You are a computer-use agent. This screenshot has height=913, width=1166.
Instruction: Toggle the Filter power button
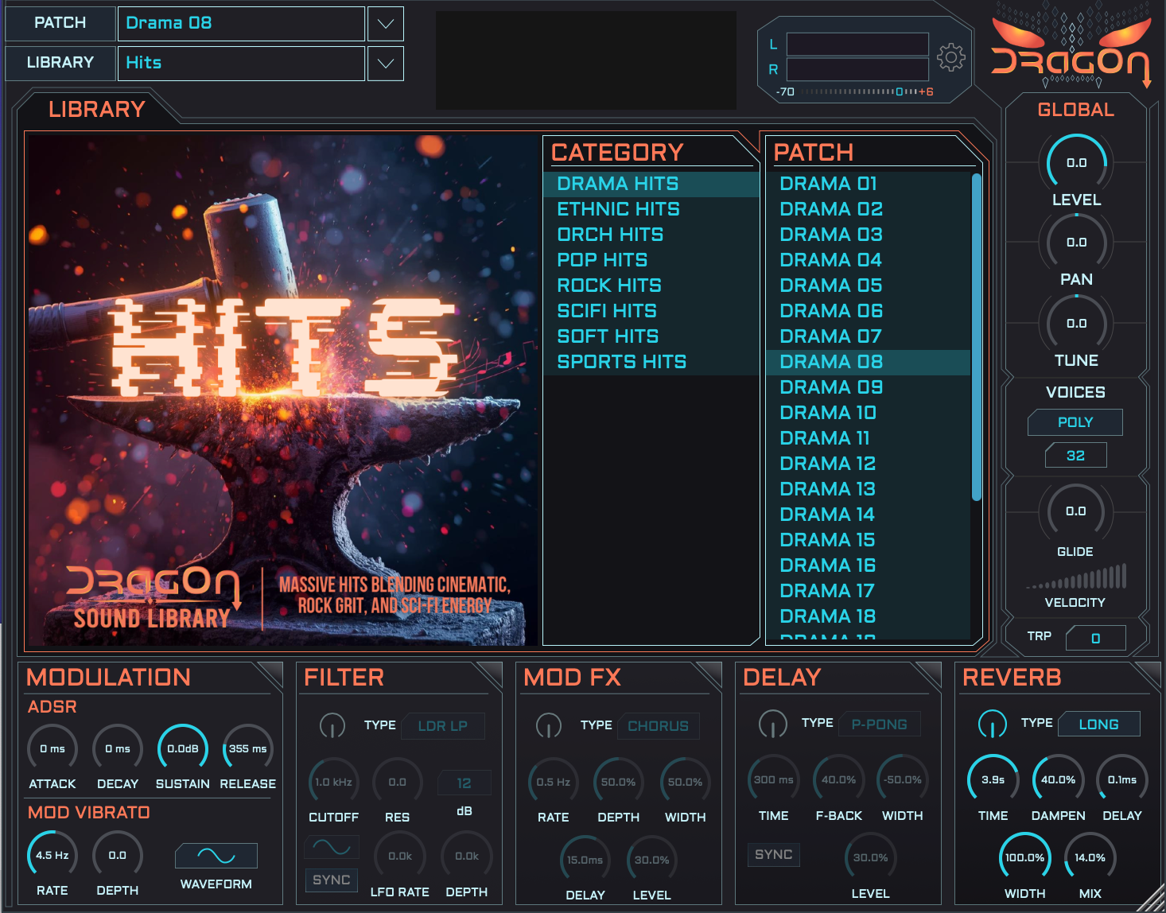pos(332,725)
